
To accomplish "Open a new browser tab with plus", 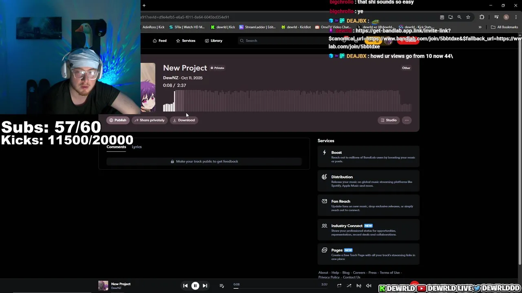I will click(144, 5).
